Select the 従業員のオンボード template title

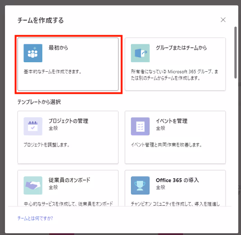[x=70, y=180]
